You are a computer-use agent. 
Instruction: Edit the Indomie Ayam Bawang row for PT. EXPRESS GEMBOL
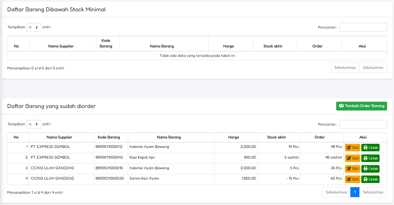click(353, 148)
